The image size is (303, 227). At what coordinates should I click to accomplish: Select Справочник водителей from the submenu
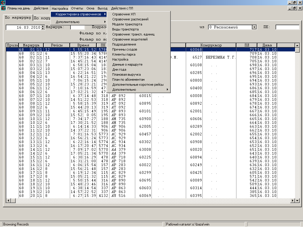(x=130, y=39)
